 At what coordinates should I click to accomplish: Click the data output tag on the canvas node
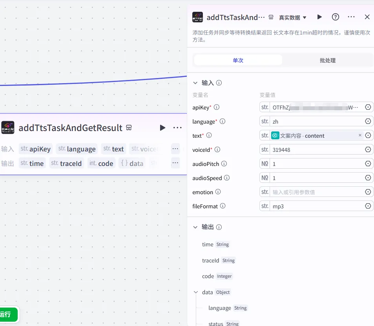click(132, 163)
